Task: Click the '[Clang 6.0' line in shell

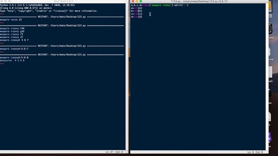Action: tap(26, 8)
